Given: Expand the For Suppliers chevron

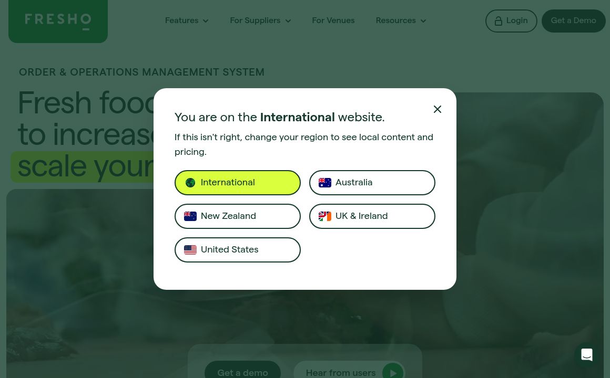Looking at the screenshot, I should 288,21.
